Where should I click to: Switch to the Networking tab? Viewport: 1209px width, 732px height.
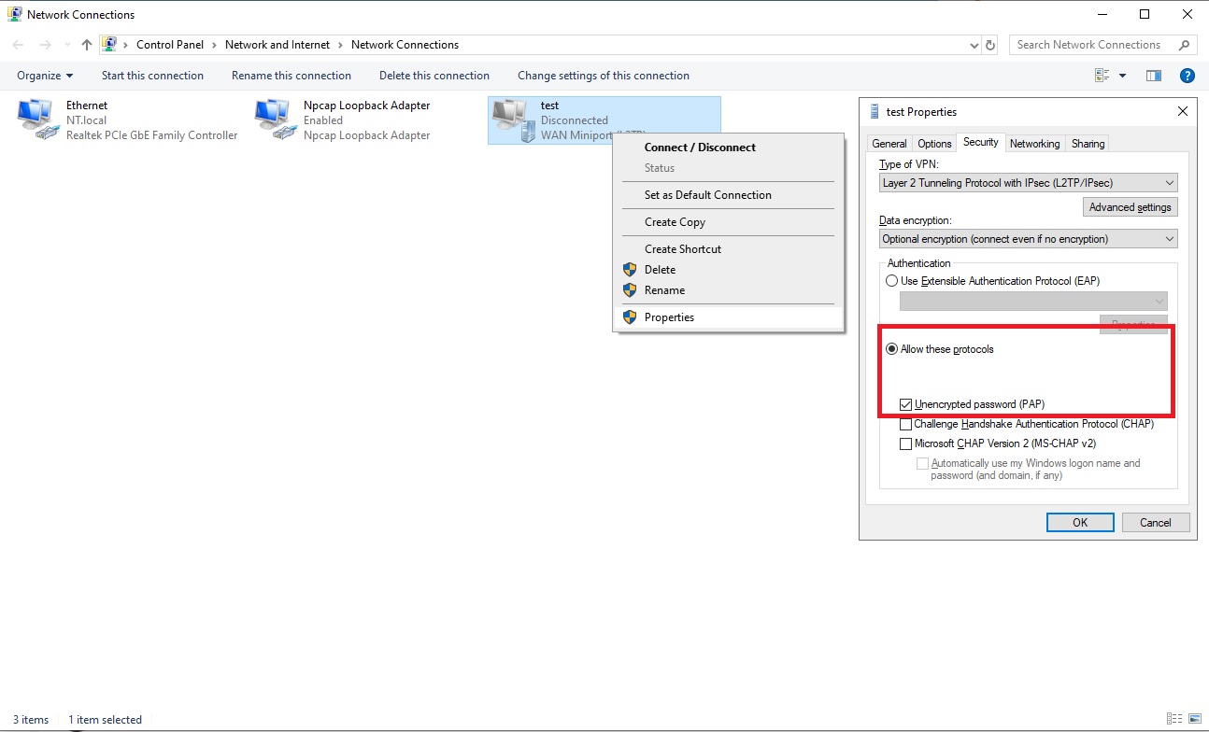click(1034, 143)
